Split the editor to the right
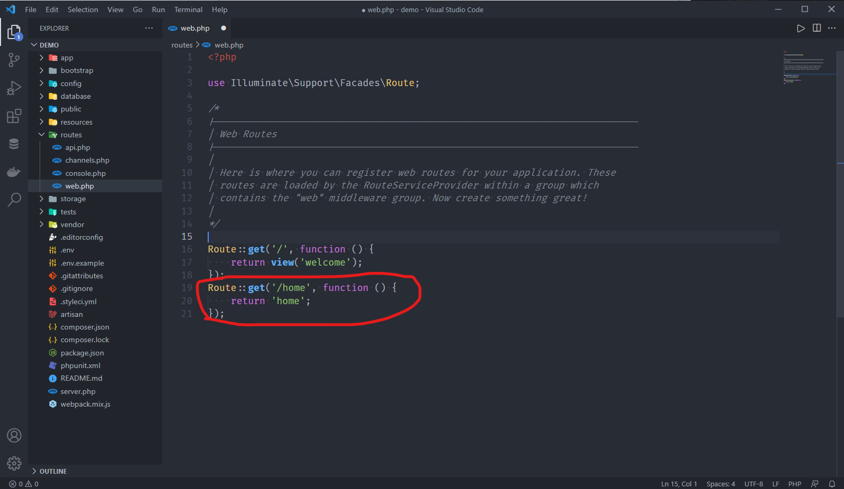This screenshot has height=489, width=844. [x=817, y=28]
